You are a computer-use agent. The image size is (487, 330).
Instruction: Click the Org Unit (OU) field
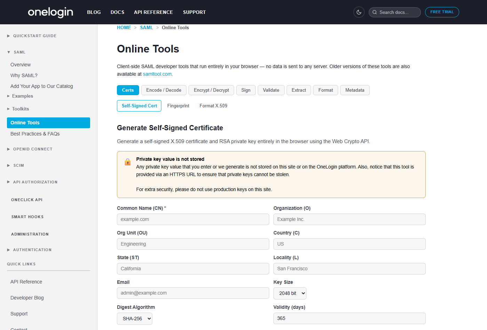(193, 244)
